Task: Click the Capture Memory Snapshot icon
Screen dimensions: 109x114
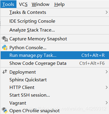Action: pos(5,39)
